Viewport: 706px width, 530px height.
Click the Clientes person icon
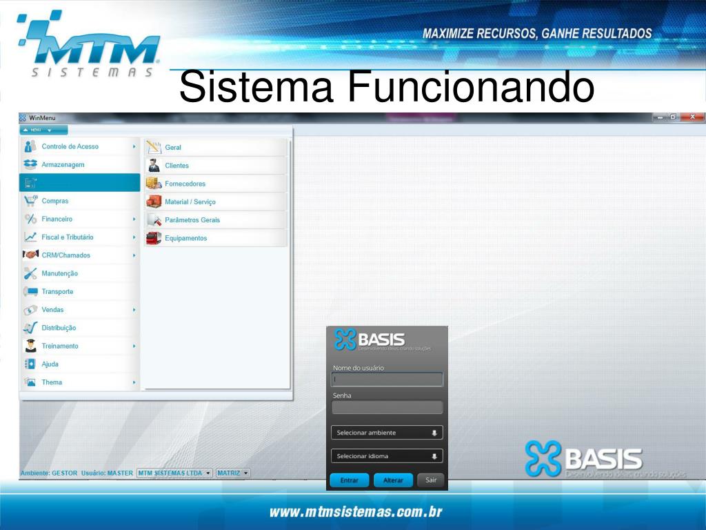pos(154,166)
